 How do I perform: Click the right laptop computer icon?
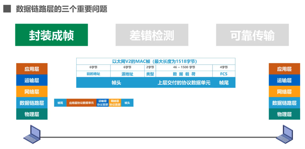coord(285,134)
